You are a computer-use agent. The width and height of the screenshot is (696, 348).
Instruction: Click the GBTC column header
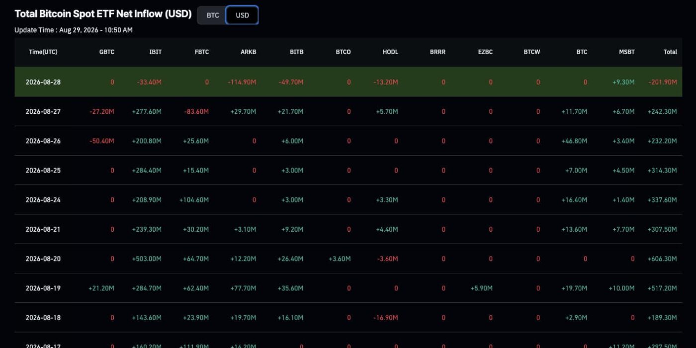tap(107, 52)
